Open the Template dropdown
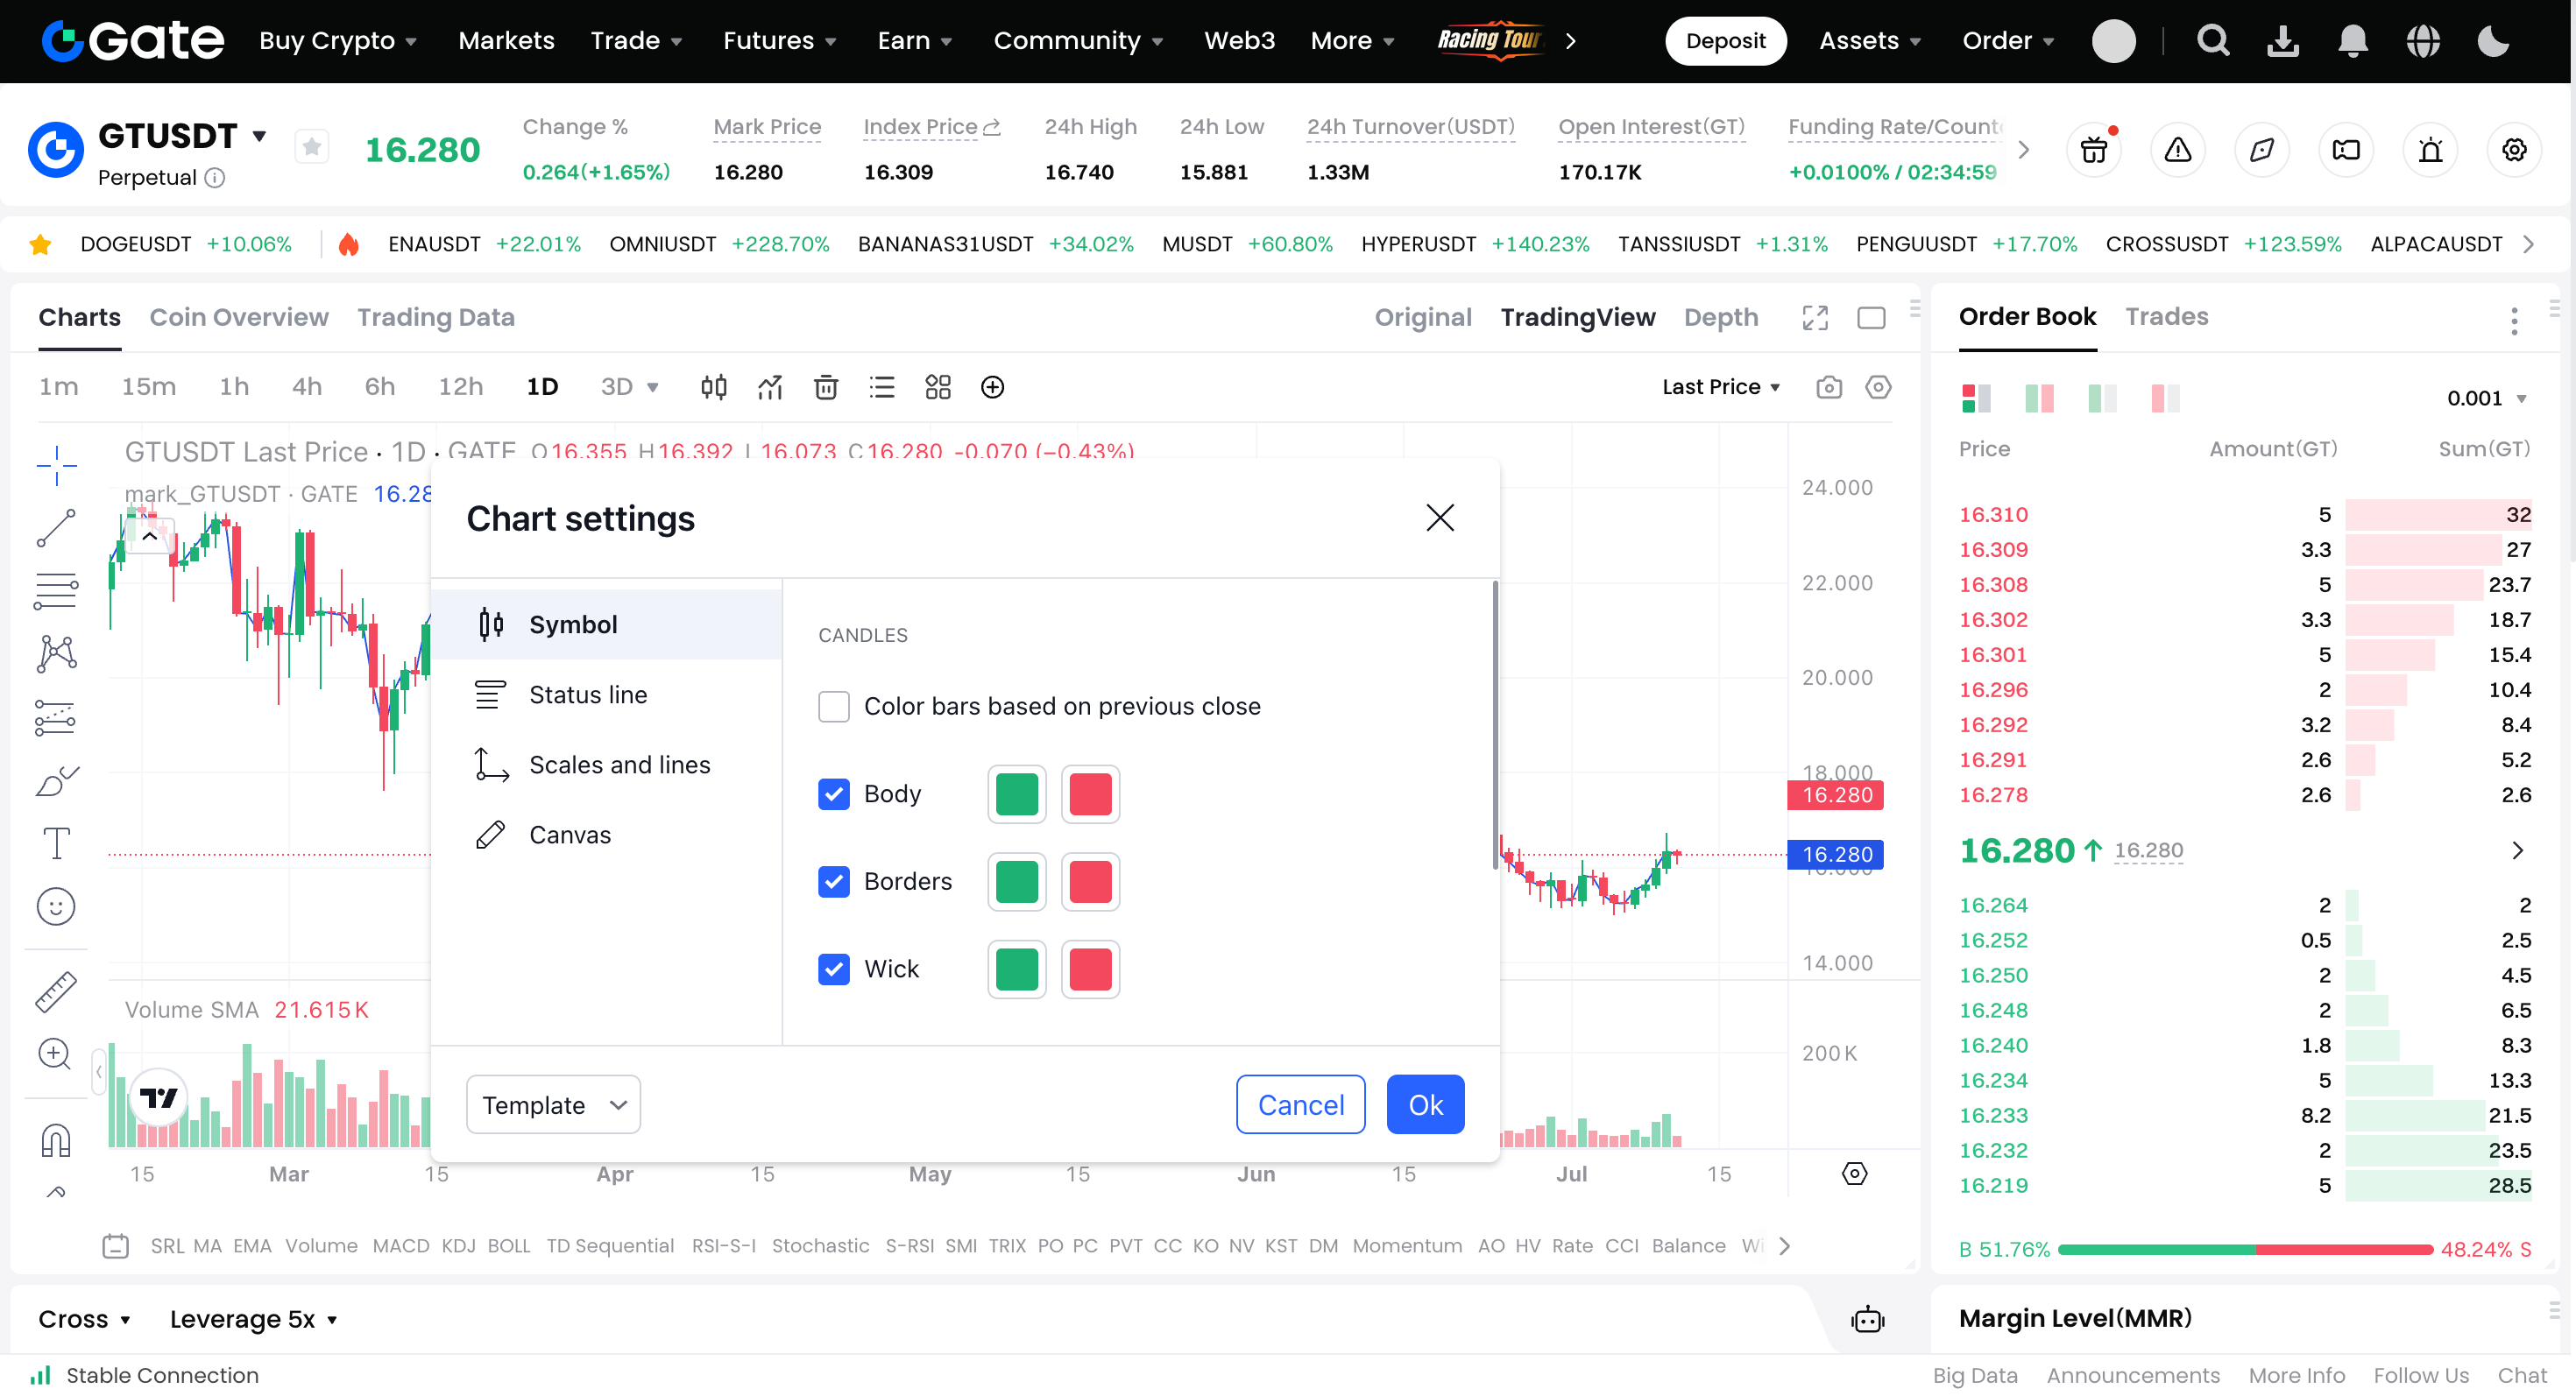Image resolution: width=2576 pixels, height=1396 pixels. tap(553, 1104)
